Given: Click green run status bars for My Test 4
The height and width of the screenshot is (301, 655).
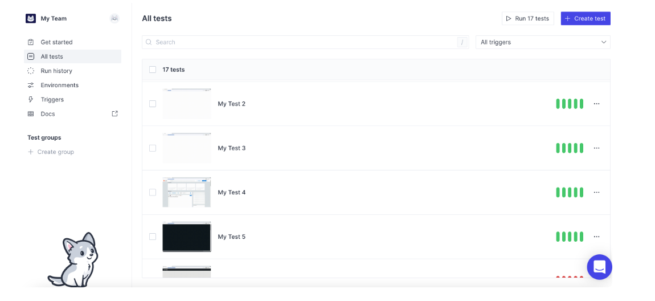Looking at the screenshot, I should pyautogui.click(x=570, y=192).
